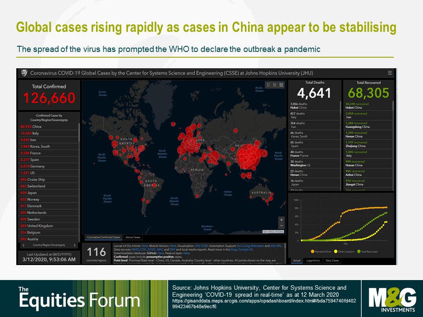Select the Logarithmic chart tab
Image resolution: width=423 pixels, height=317 pixels.
[x=313, y=261]
